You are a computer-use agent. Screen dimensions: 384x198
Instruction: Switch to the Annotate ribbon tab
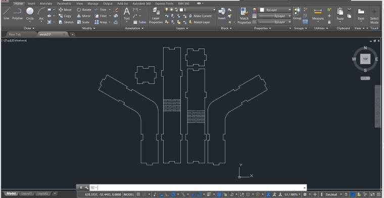point(46,4)
